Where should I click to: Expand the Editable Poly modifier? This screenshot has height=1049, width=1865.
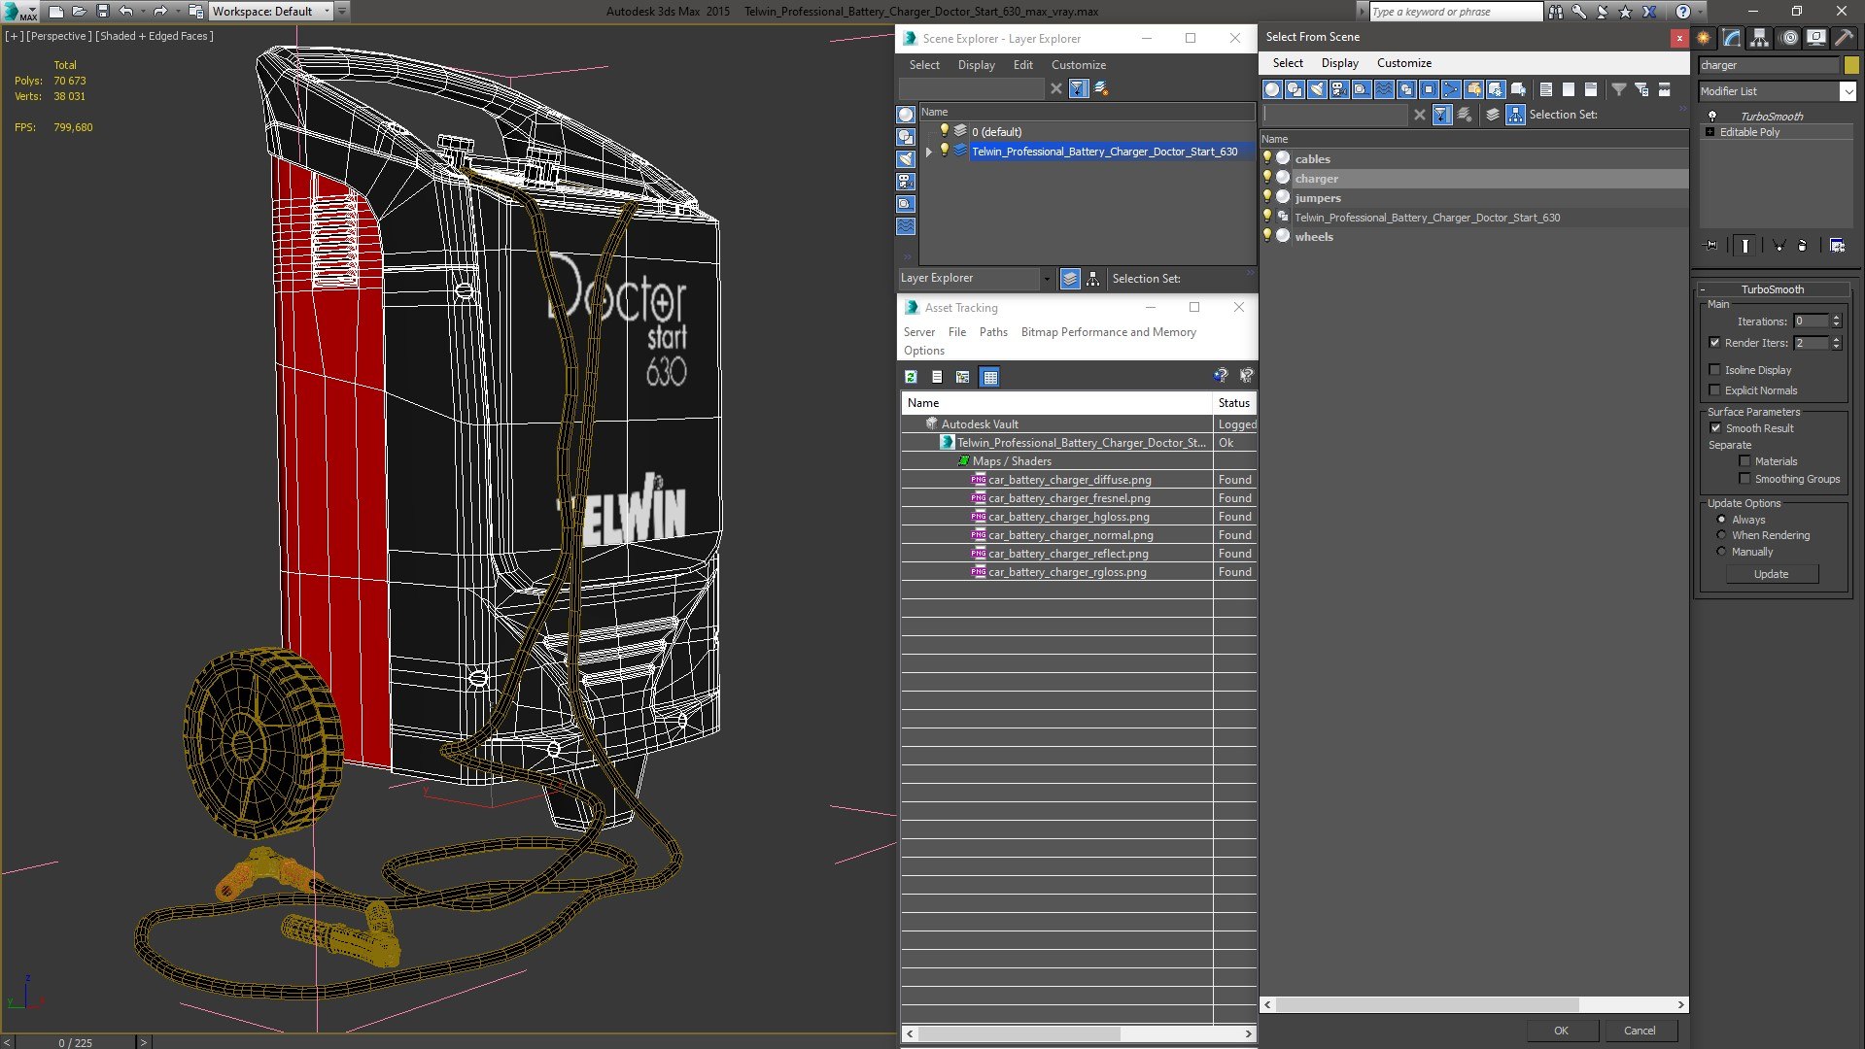(x=1710, y=132)
